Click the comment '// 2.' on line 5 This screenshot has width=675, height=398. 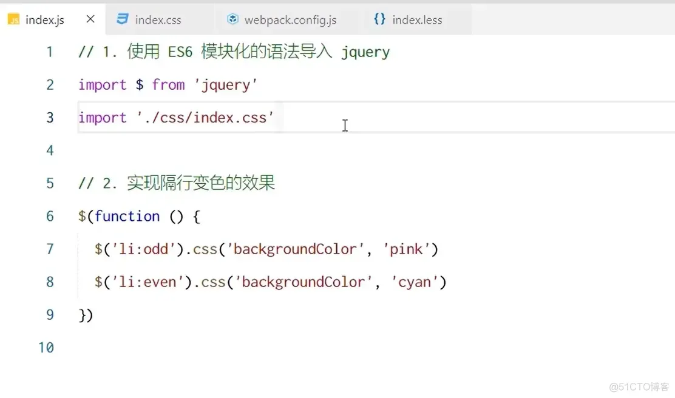(x=177, y=183)
